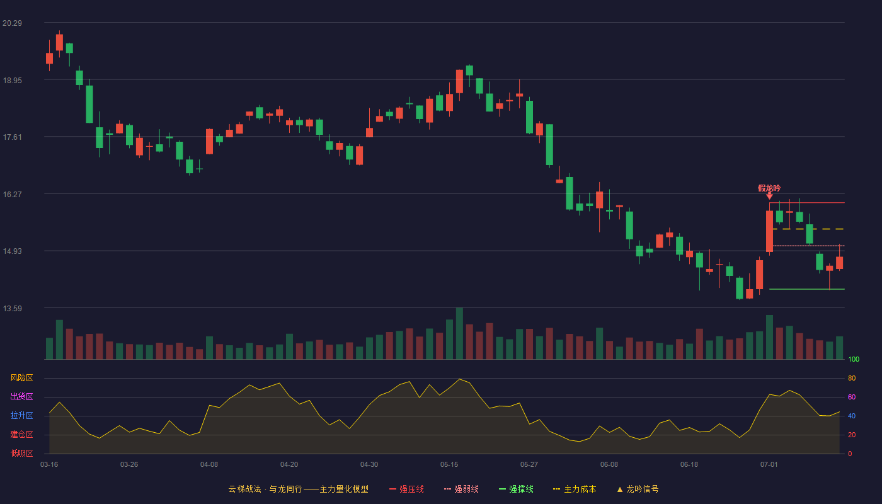This screenshot has width=882, height=504.
Task: Click the 04-08 date label
Action: pos(209,464)
